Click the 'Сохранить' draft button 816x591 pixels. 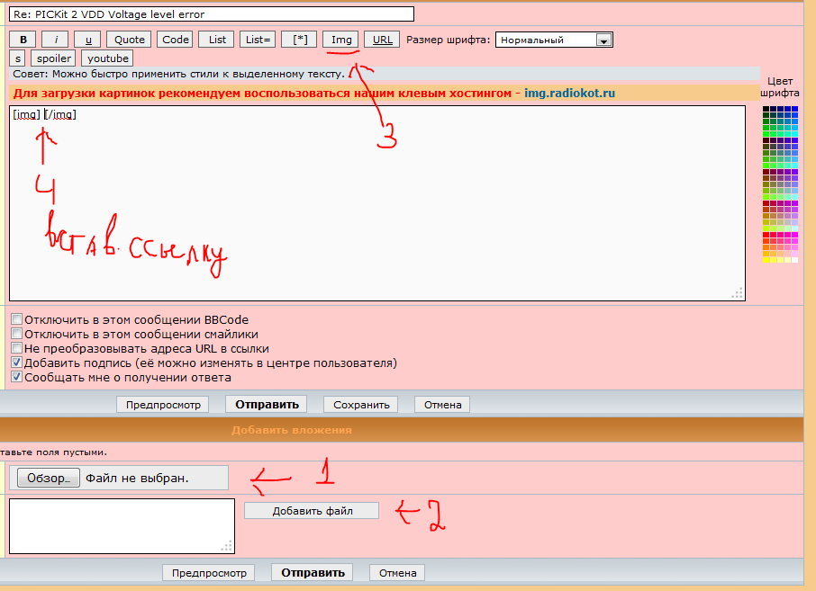tap(360, 405)
